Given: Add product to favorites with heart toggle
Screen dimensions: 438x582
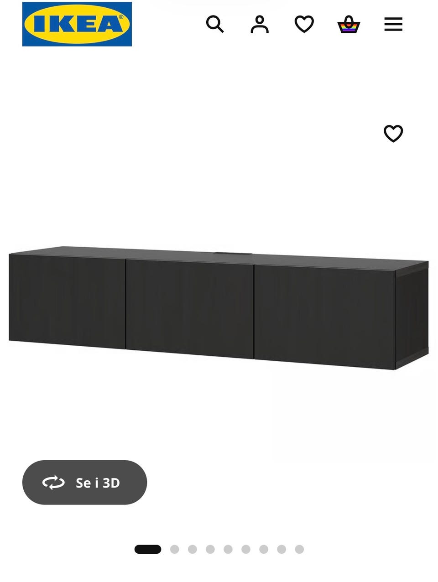Looking at the screenshot, I should click(x=393, y=134).
